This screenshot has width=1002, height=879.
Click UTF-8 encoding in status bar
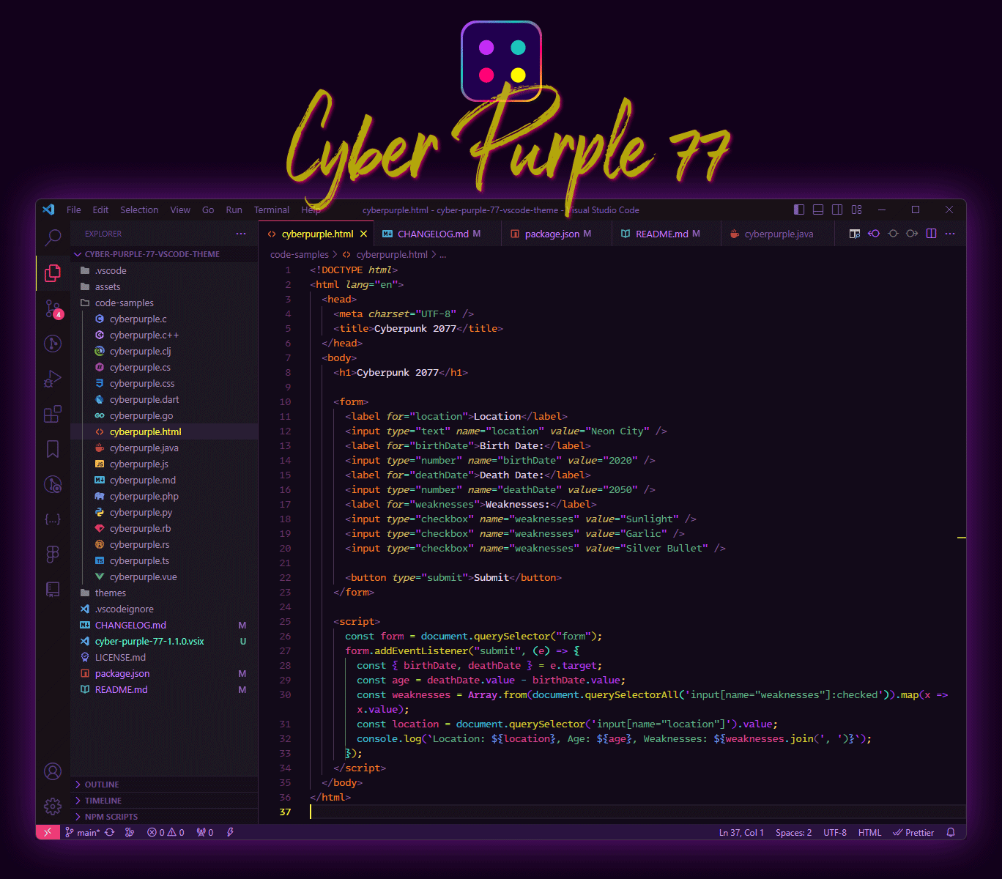[835, 832]
